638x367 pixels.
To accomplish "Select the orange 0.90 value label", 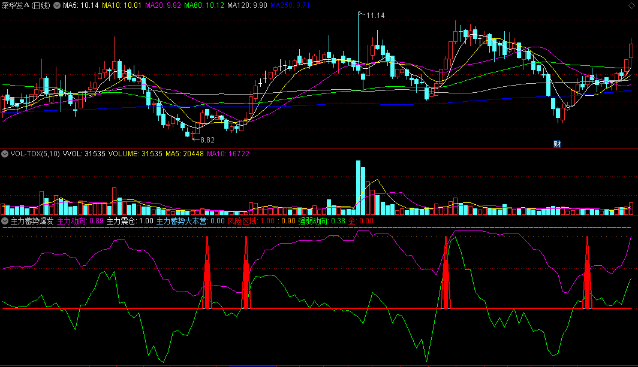I will click(287, 221).
